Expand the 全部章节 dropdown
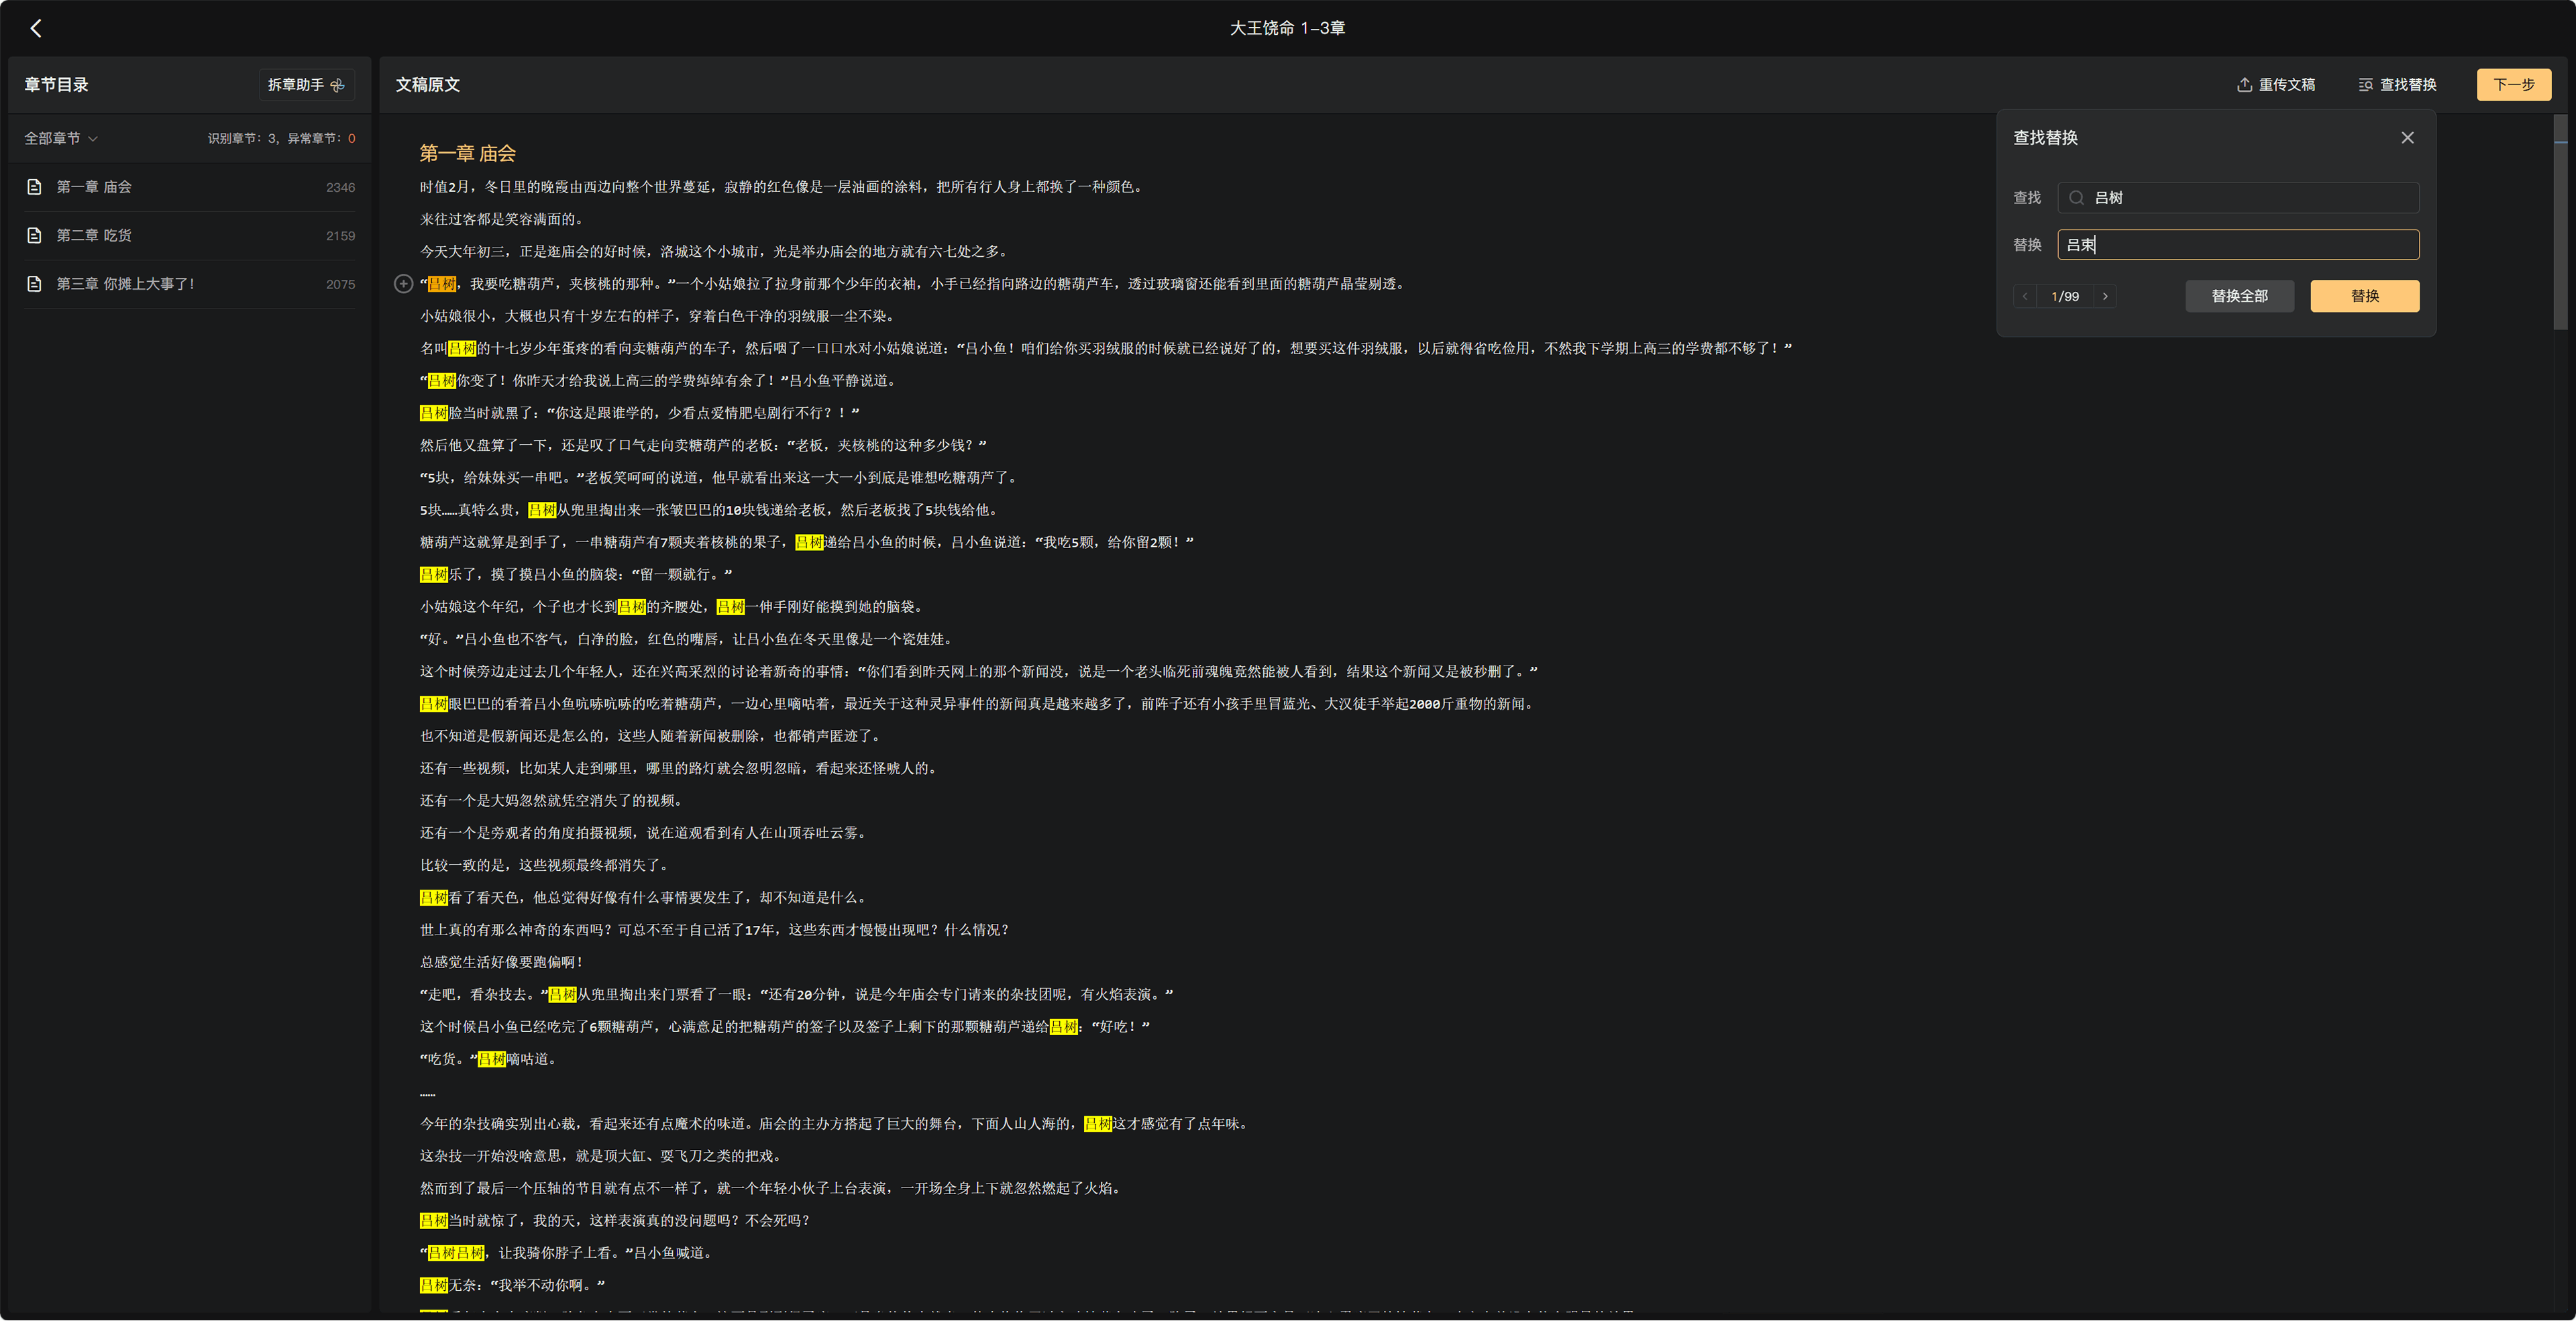Image resolution: width=2576 pixels, height=1321 pixels. [61, 139]
